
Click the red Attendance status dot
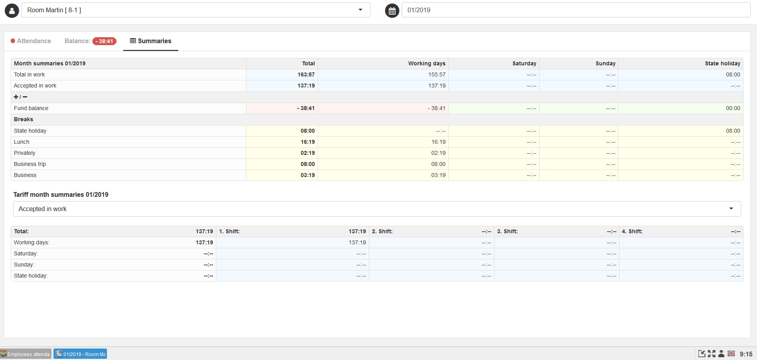click(13, 41)
